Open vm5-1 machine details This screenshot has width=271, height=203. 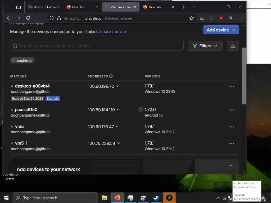click(21, 143)
